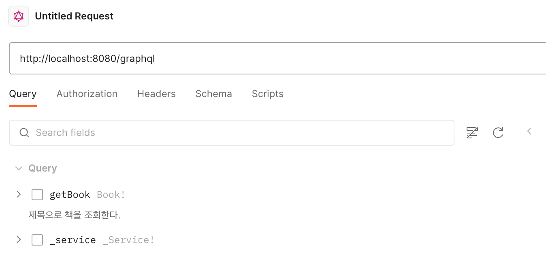Switch to the Schema tab

point(213,93)
